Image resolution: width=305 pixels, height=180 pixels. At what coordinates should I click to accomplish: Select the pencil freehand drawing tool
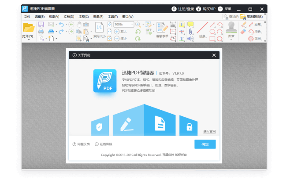243,25
